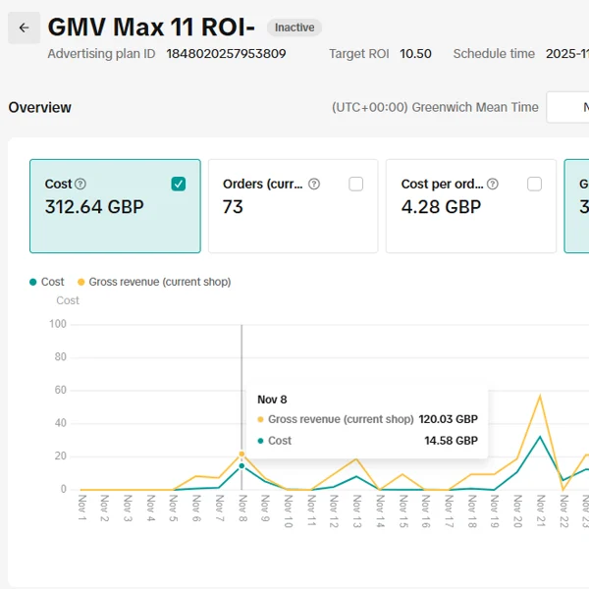The width and height of the screenshot is (589, 589).
Task: Open the date range picker beside timezone
Action: 567,107
